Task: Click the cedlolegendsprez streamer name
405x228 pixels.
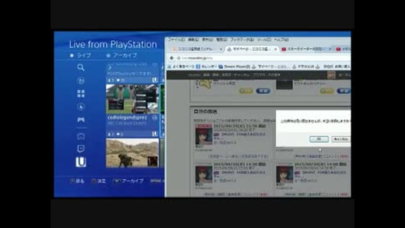Action: click(x=127, y=118)
